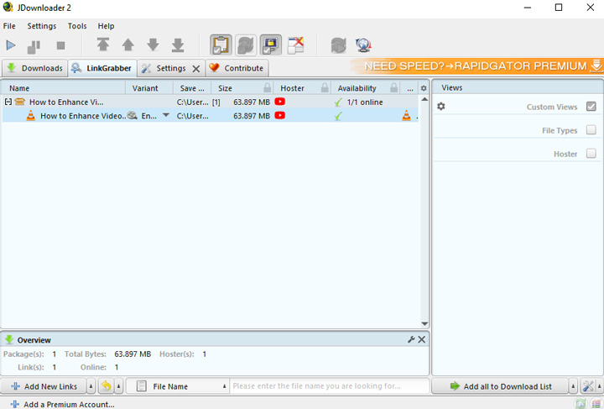
Task: Stop all downloads with the stop icon
Action: (60, 45)
